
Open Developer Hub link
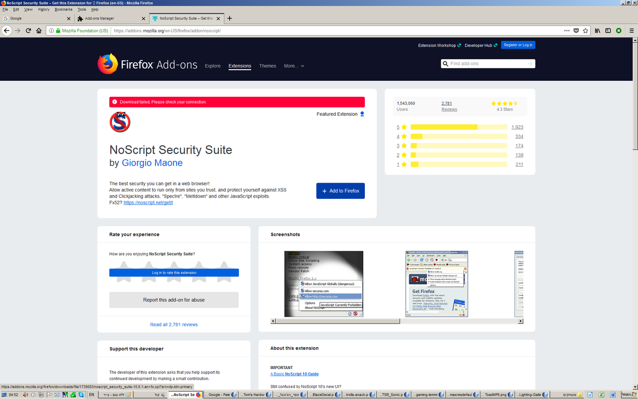(481, 45)
